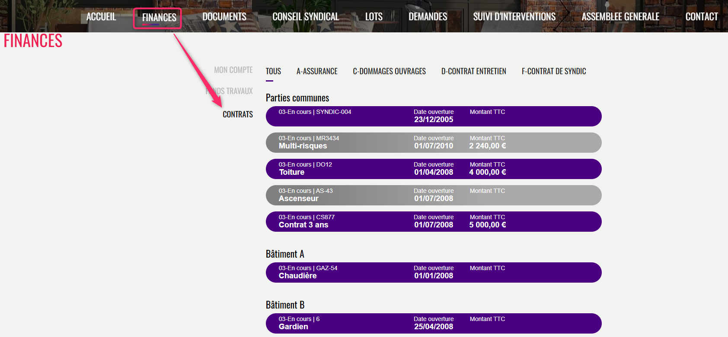This screenshot has width=728, height=337.
Task: Filter contracts by A-Assurance tab
Action: 317,71
